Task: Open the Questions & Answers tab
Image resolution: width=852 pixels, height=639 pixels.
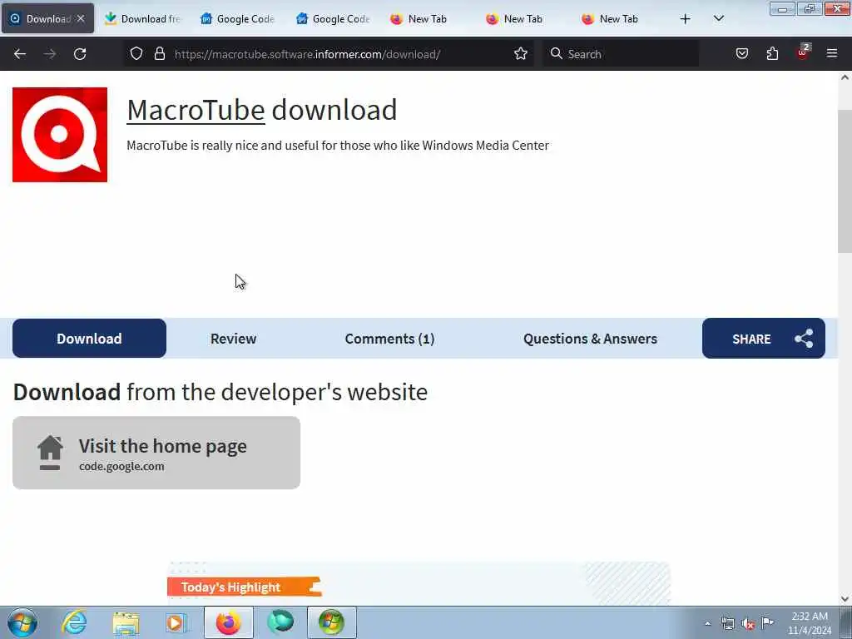Action: 590,339
